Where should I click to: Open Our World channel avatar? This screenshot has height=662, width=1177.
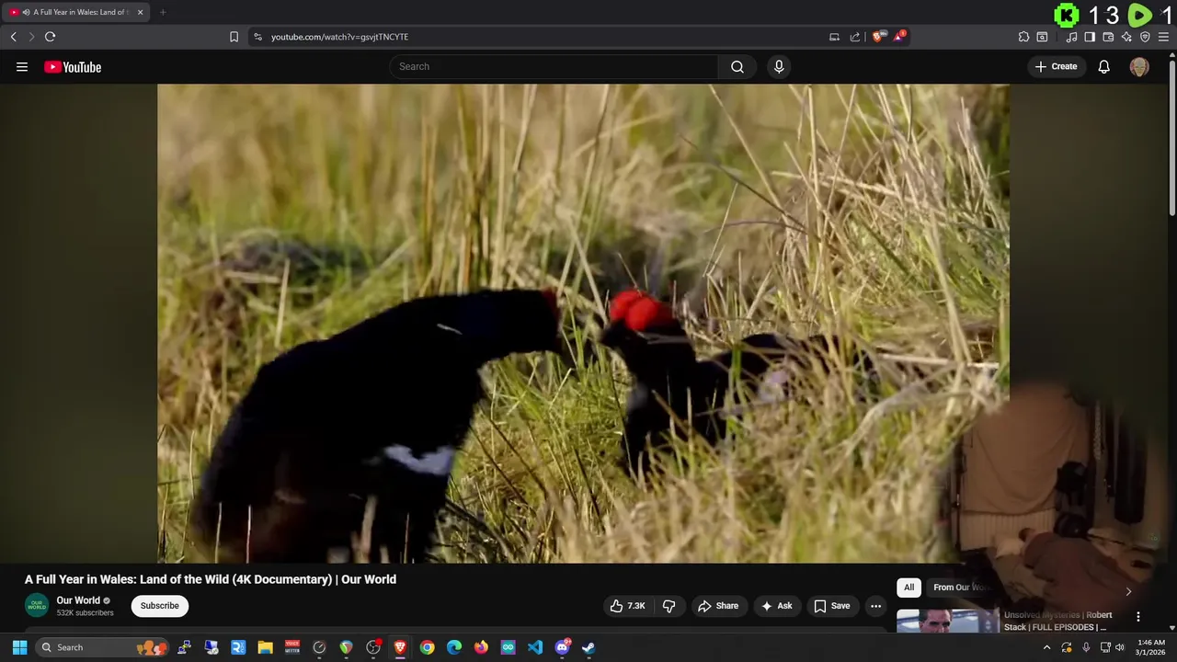[37, 606]
